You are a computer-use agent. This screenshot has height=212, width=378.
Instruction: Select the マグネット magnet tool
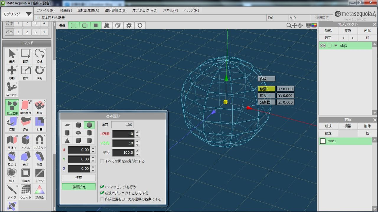pyautogui.click(x=40, y=142)
